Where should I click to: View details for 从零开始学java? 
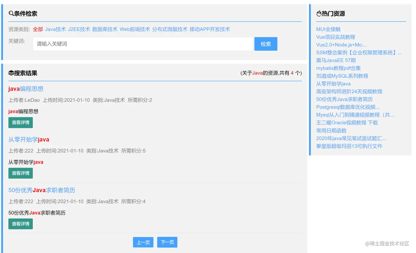tap(21, 173)
